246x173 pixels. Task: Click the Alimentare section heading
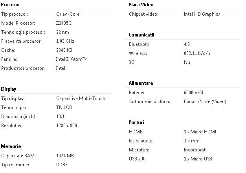click(141, 83)
